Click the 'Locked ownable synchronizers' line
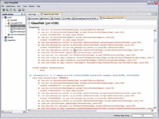The image size is (159, 119). 48,68
